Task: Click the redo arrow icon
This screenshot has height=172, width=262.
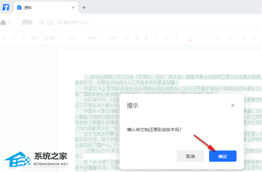Action: pyautogui.click(x=14, y=38)
